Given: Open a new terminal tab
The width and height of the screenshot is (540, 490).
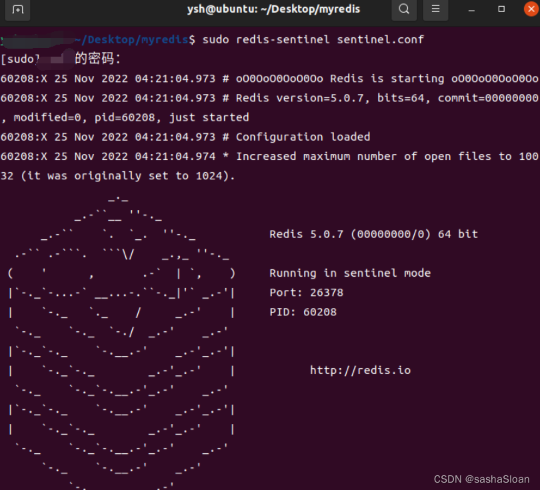Looking at the screenshot, I should click(17, 9).
